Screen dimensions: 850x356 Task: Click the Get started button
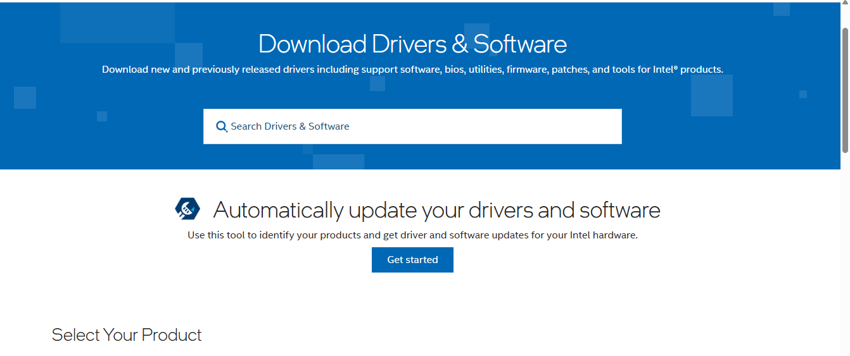tap(412, 260)
